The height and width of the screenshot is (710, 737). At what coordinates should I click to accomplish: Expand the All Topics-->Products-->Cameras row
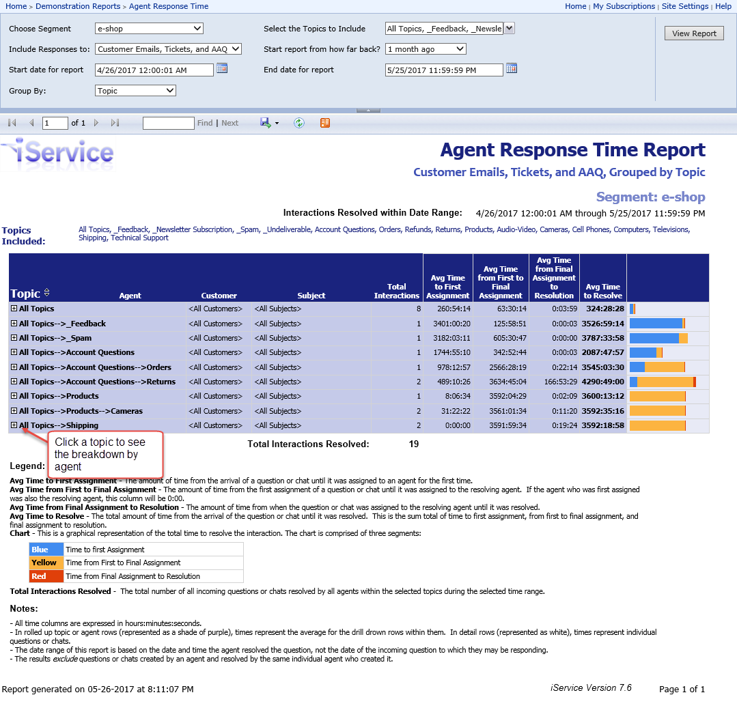click(14, 411)
